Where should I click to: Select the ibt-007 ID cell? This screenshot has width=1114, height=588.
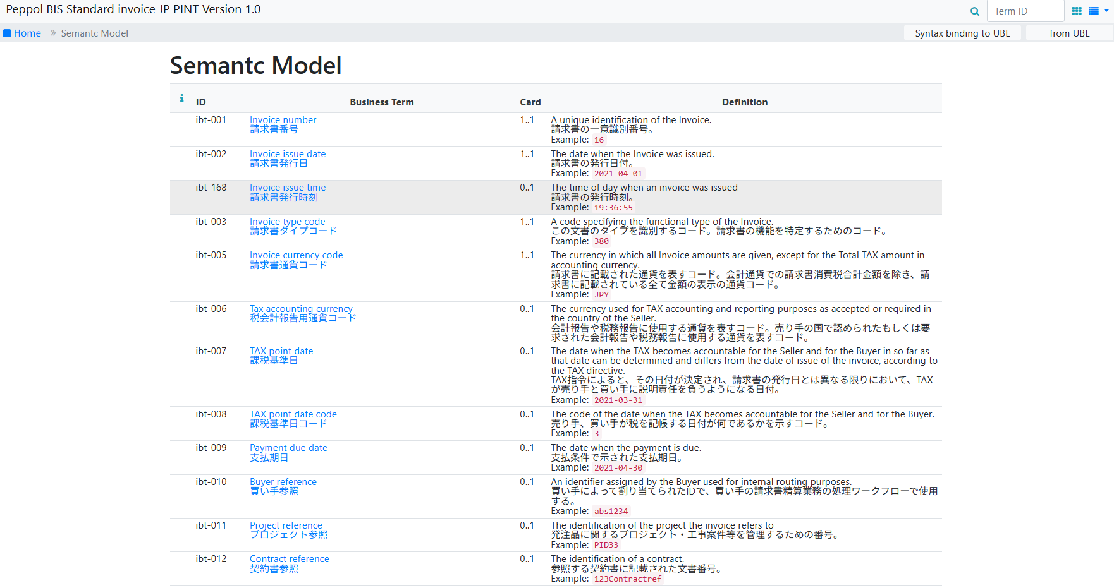pyautogui.click(x=211, y=351)
